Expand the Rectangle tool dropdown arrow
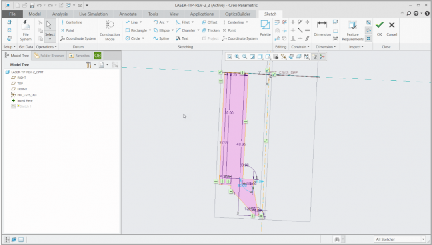The width and height of the screenshot is (432, 245). click(150, 30)
